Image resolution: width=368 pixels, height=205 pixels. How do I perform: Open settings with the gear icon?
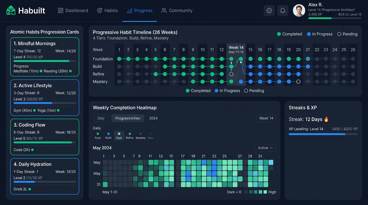coord(269,10)
